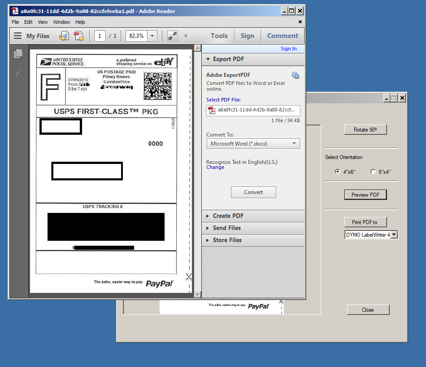Open attachments paperclip panel icon
Screen dimensions: 426x367
pos(18,73)
